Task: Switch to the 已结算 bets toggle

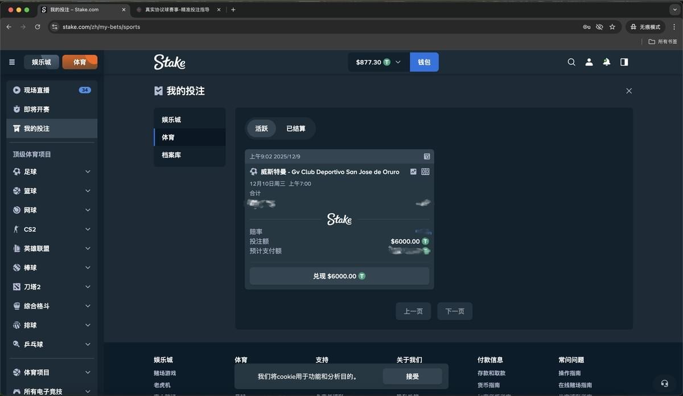Action: click(x=295, y=129)
